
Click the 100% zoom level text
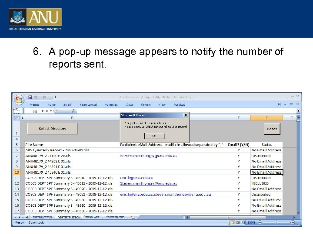pyautogui.click(x=251, y=222)
